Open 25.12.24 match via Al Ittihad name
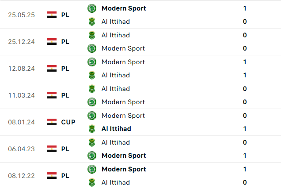Viewport: 281px width, 189px height. pyautogui.click(x=116, y=35)
